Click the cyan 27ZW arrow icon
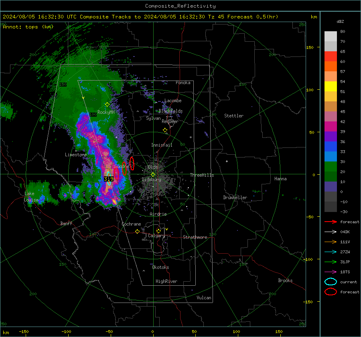Viewport: 361px width, 337px height. click(x=331, y=252)
